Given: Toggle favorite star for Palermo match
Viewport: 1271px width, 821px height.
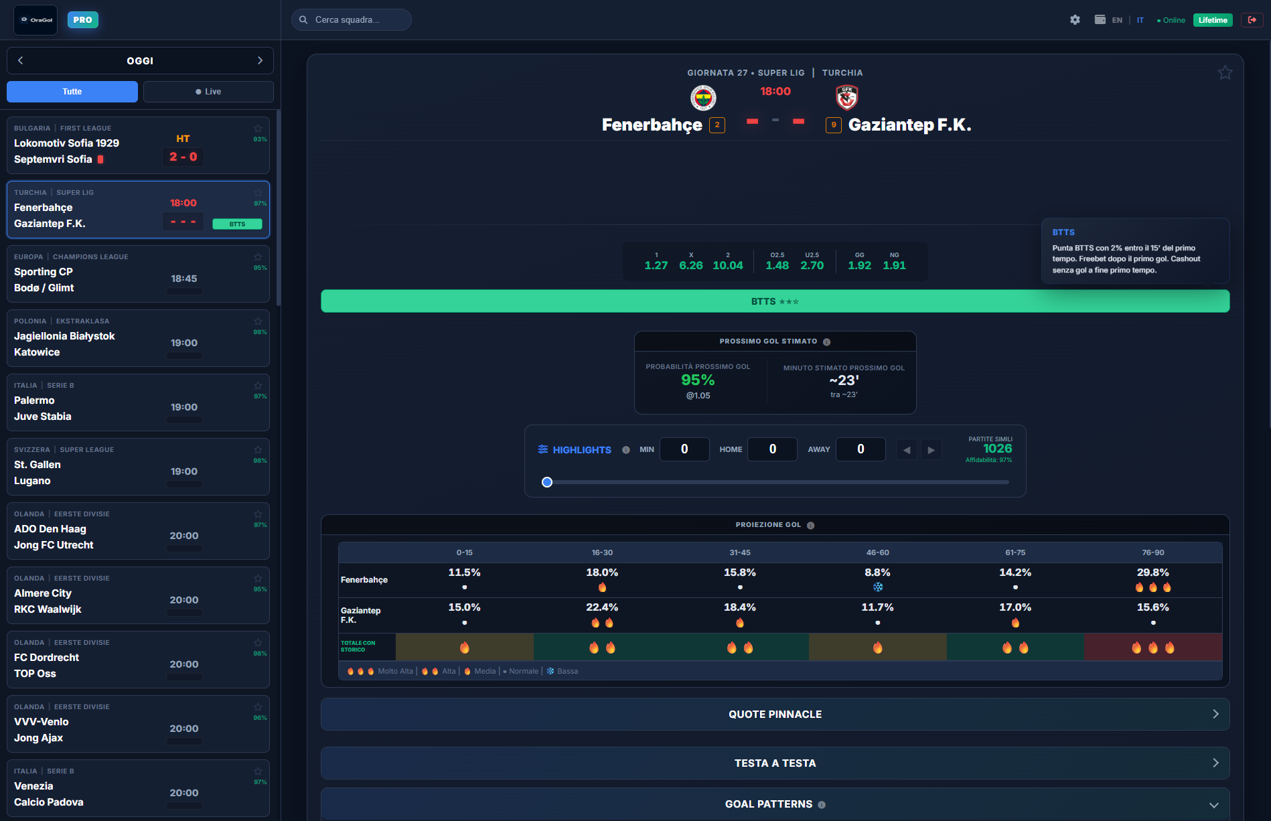Looking at the screenshot, I should [x=258, y=386].
